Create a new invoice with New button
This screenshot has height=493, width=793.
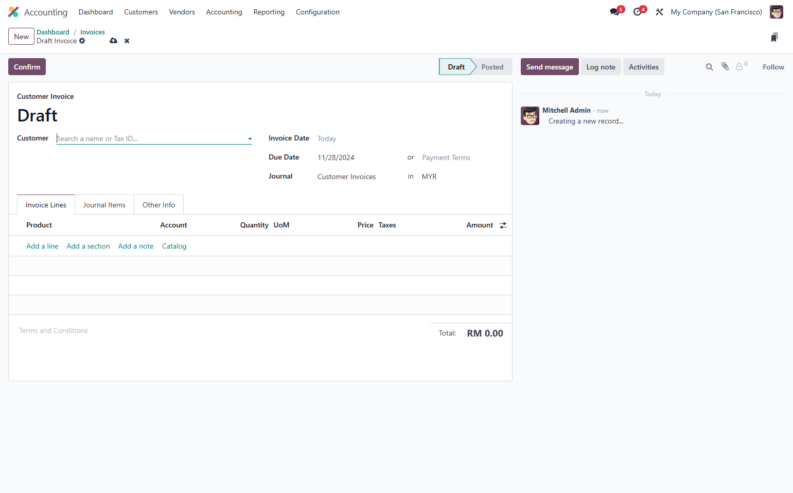coord(21,37)
